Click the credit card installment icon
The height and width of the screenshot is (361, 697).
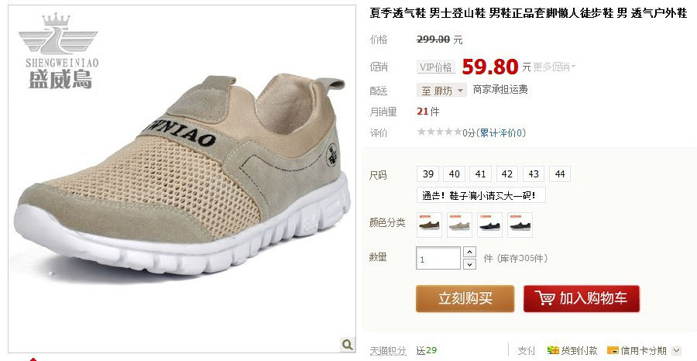click(x=613, y=350)
